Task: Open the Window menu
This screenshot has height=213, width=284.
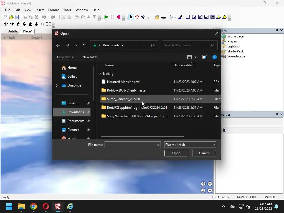Action: pyautogui.click(x=82, y=10)
